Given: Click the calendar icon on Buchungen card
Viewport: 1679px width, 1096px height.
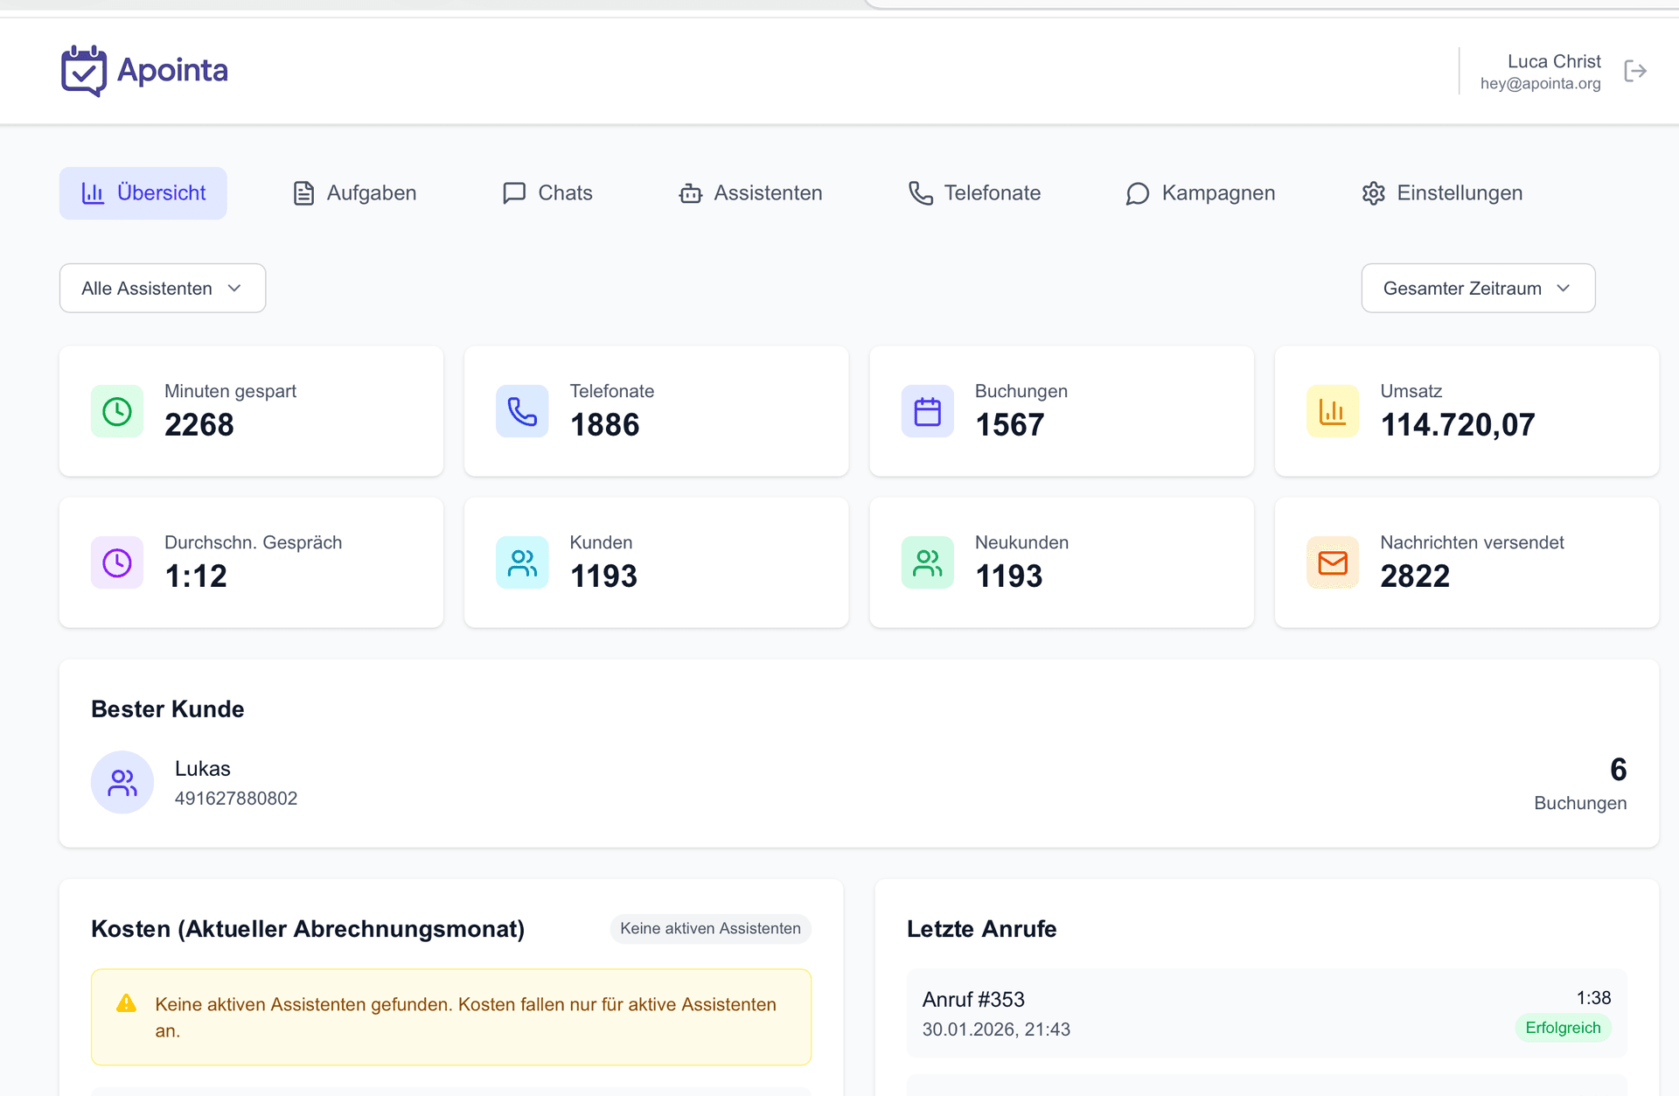Looking at the screenshot, I should 927,411.
